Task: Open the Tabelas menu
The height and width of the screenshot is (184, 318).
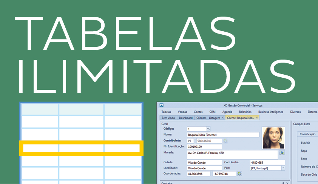Action: click(166, 112)
